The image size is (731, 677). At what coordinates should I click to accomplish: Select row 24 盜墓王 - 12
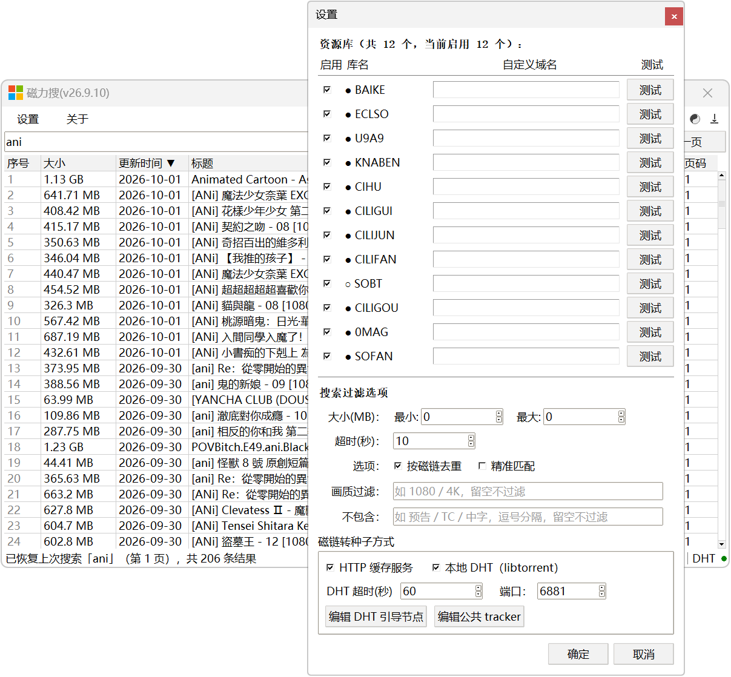[x=157, y=541]
